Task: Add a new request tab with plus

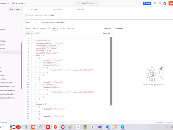Action: [95, 9]
